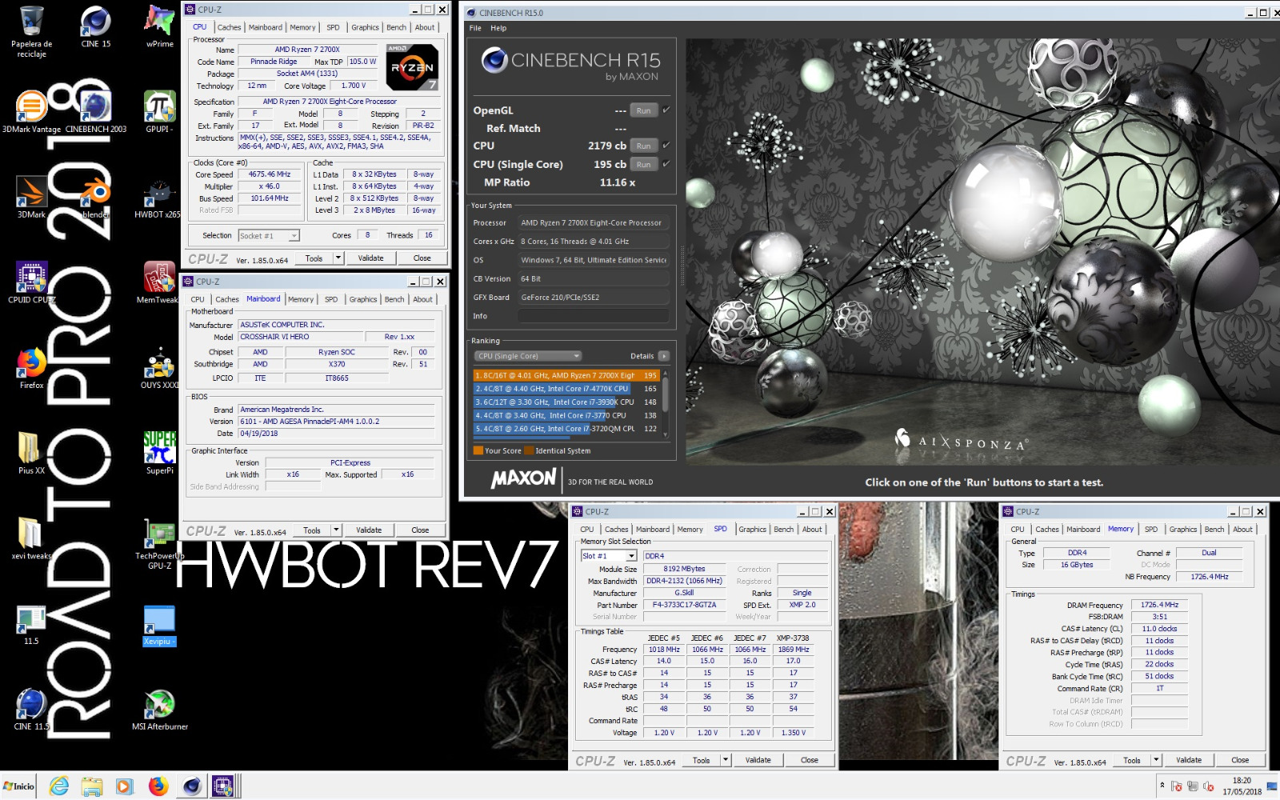Image resolution: width=1280 pixels, height=800 pixels.
Task: Click Validate in the CPU-Z Memory window
Action: (x=1189, y=760)
